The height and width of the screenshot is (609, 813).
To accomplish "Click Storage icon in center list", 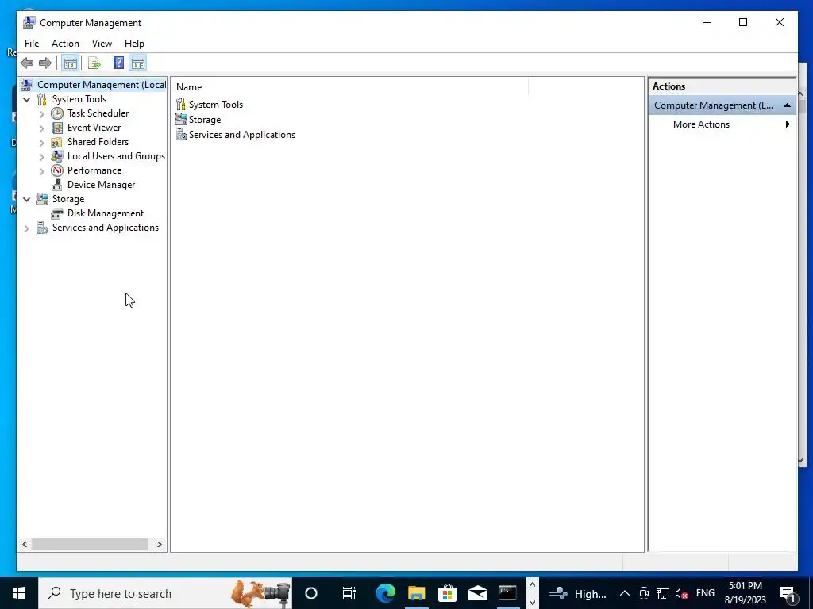I will coord(180,119).
